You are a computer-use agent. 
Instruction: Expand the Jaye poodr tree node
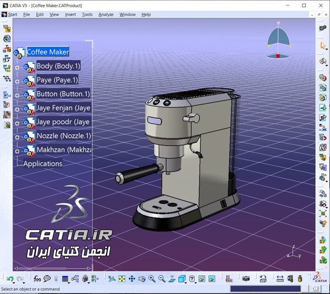(x=17, y=123)
